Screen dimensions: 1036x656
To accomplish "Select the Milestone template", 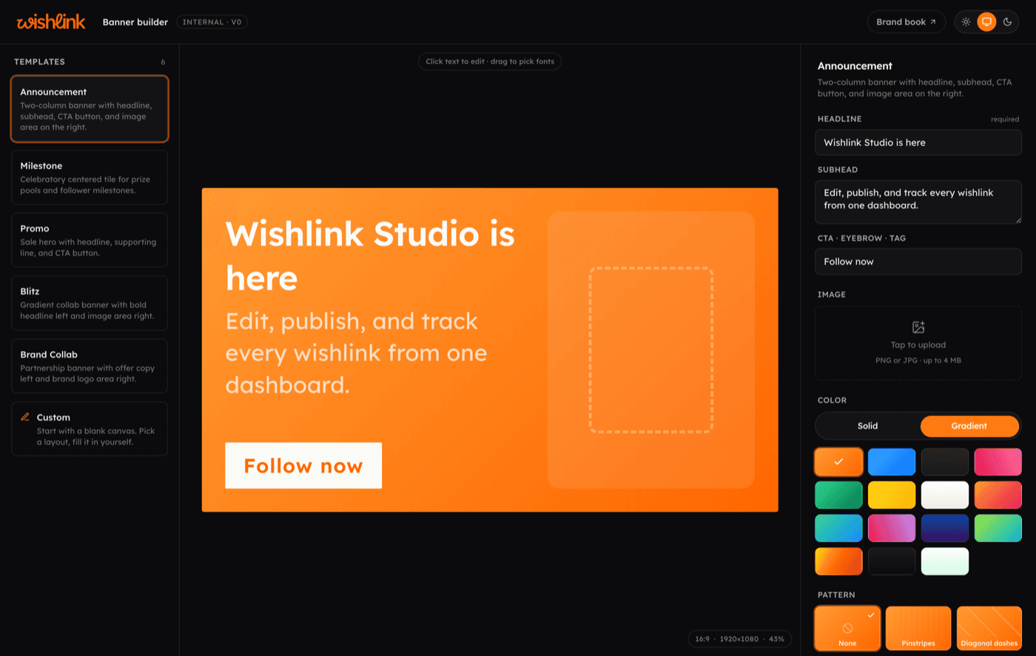I will (90, 178).
